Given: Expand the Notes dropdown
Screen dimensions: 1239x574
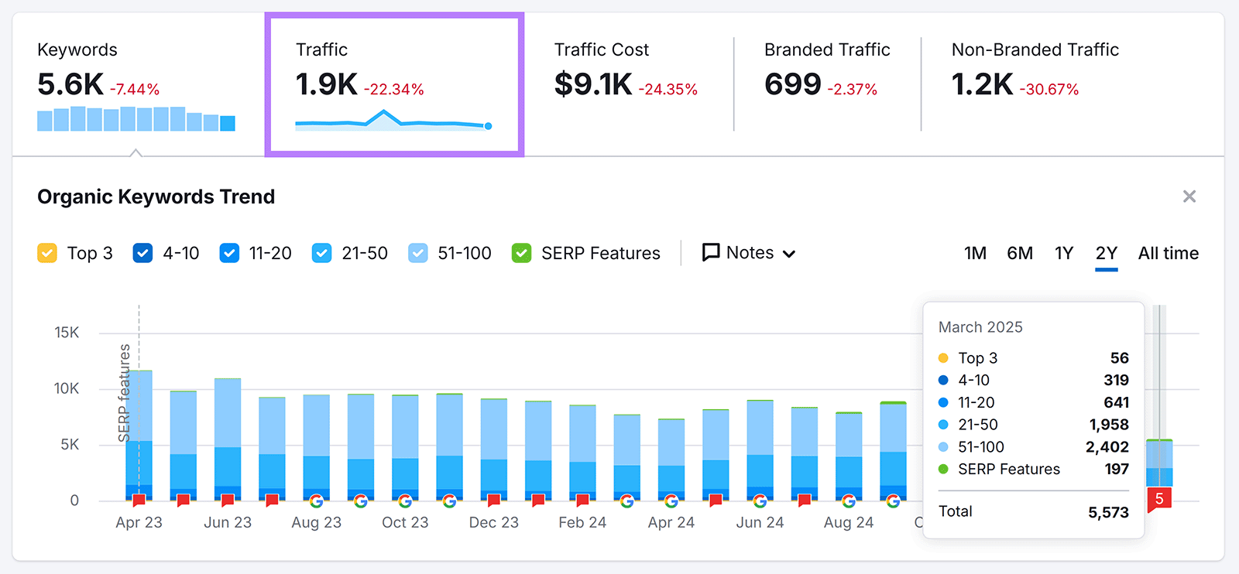Looking at the screenshot, I should click(x=749, y=253).
